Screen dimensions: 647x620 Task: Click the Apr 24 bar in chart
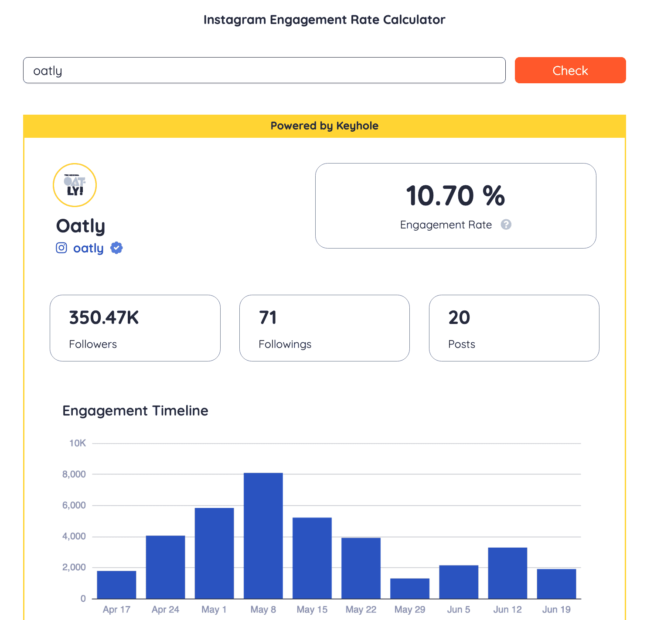pyautogui.click(x=165, y=567)
